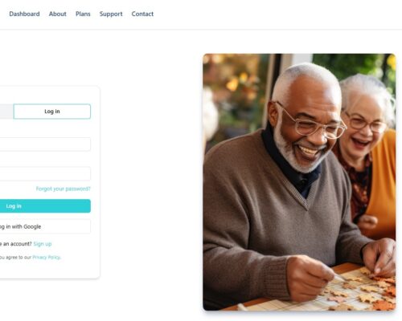Focus the field above Forgot your password

(x=45, y=173)
